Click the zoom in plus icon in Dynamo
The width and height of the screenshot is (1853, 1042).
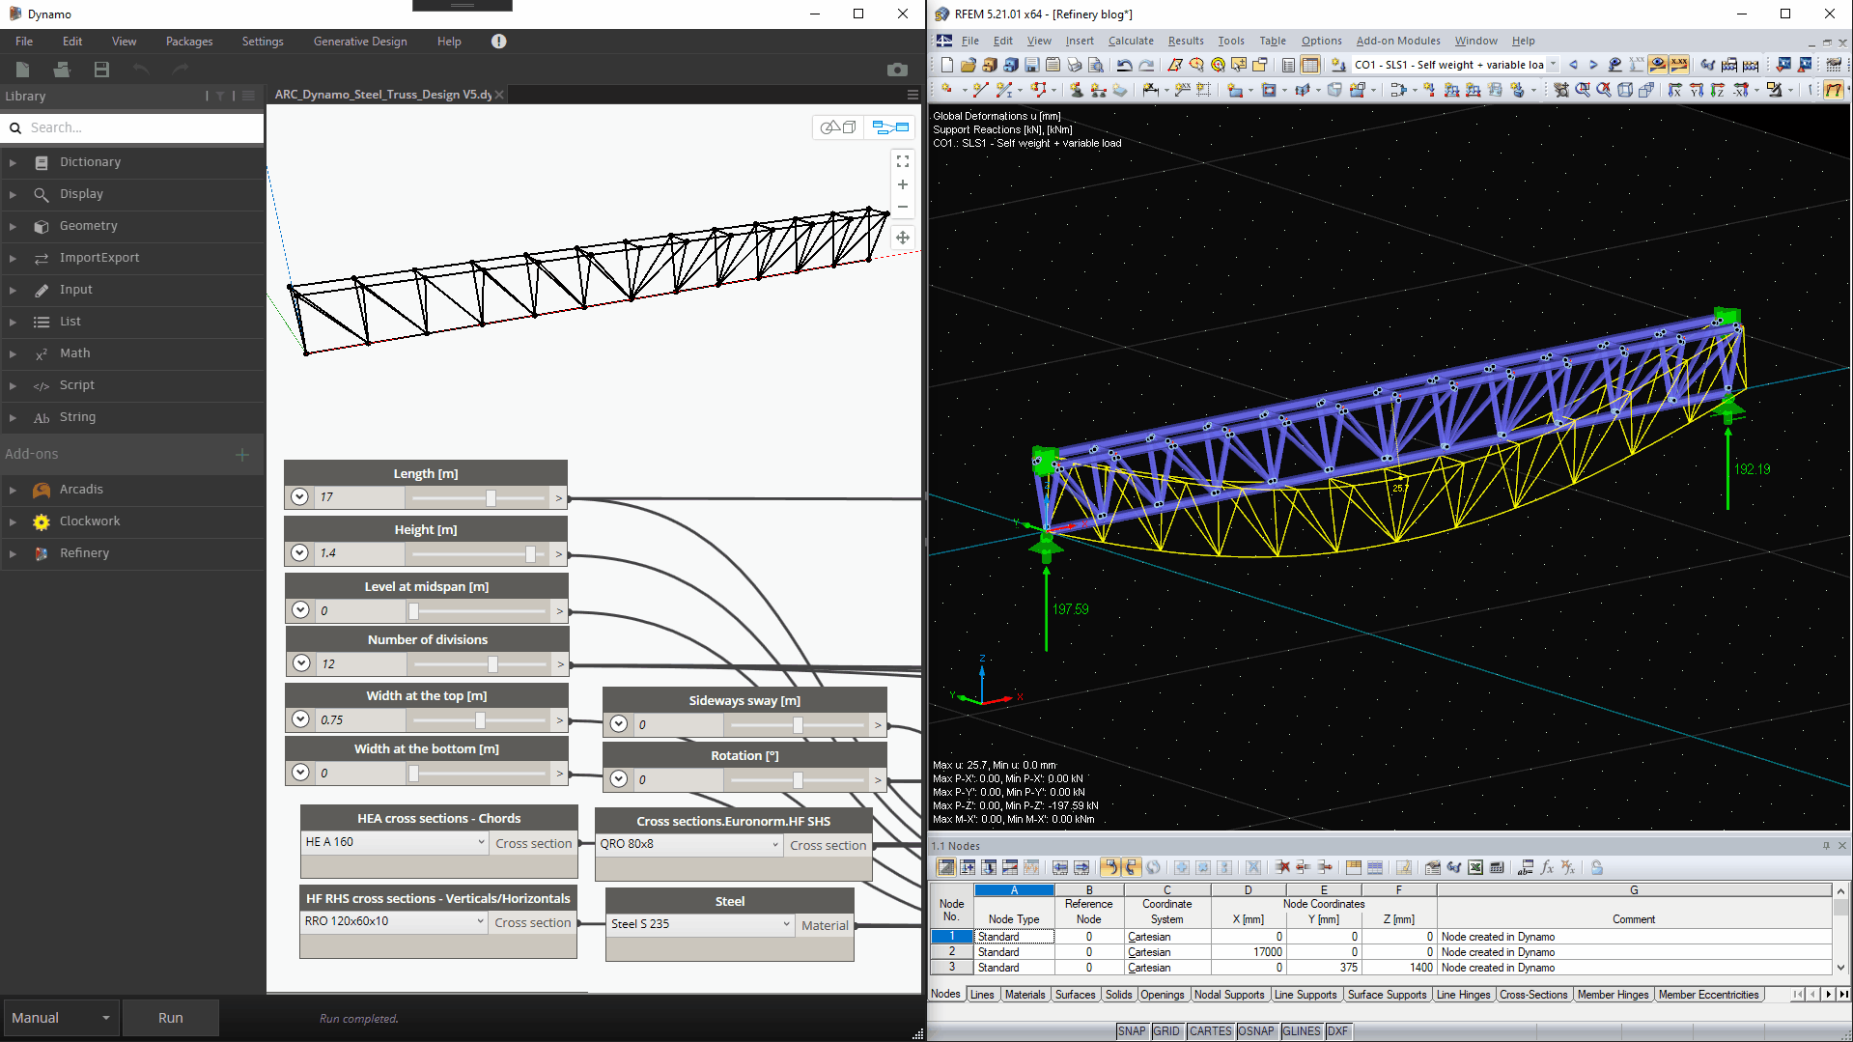903,184
